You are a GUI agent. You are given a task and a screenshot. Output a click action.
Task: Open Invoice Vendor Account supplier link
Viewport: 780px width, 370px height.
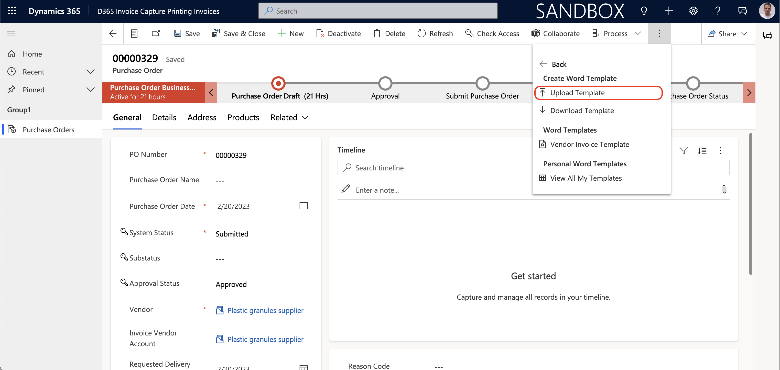pyautogui.click(x=265, y=339)
